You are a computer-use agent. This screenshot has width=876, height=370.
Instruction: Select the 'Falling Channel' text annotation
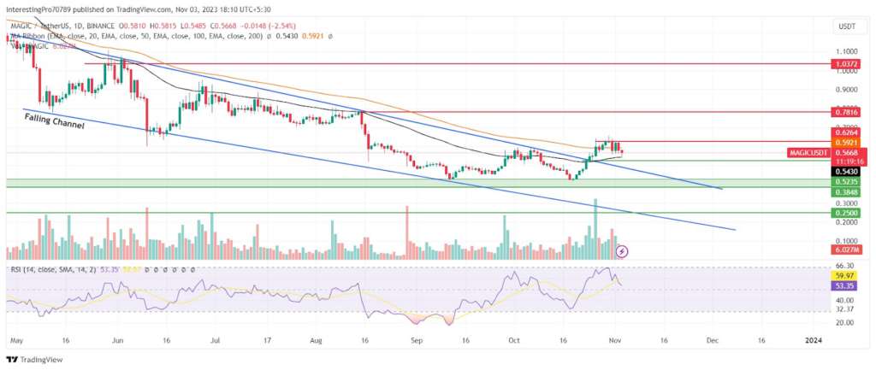[54, 121]
